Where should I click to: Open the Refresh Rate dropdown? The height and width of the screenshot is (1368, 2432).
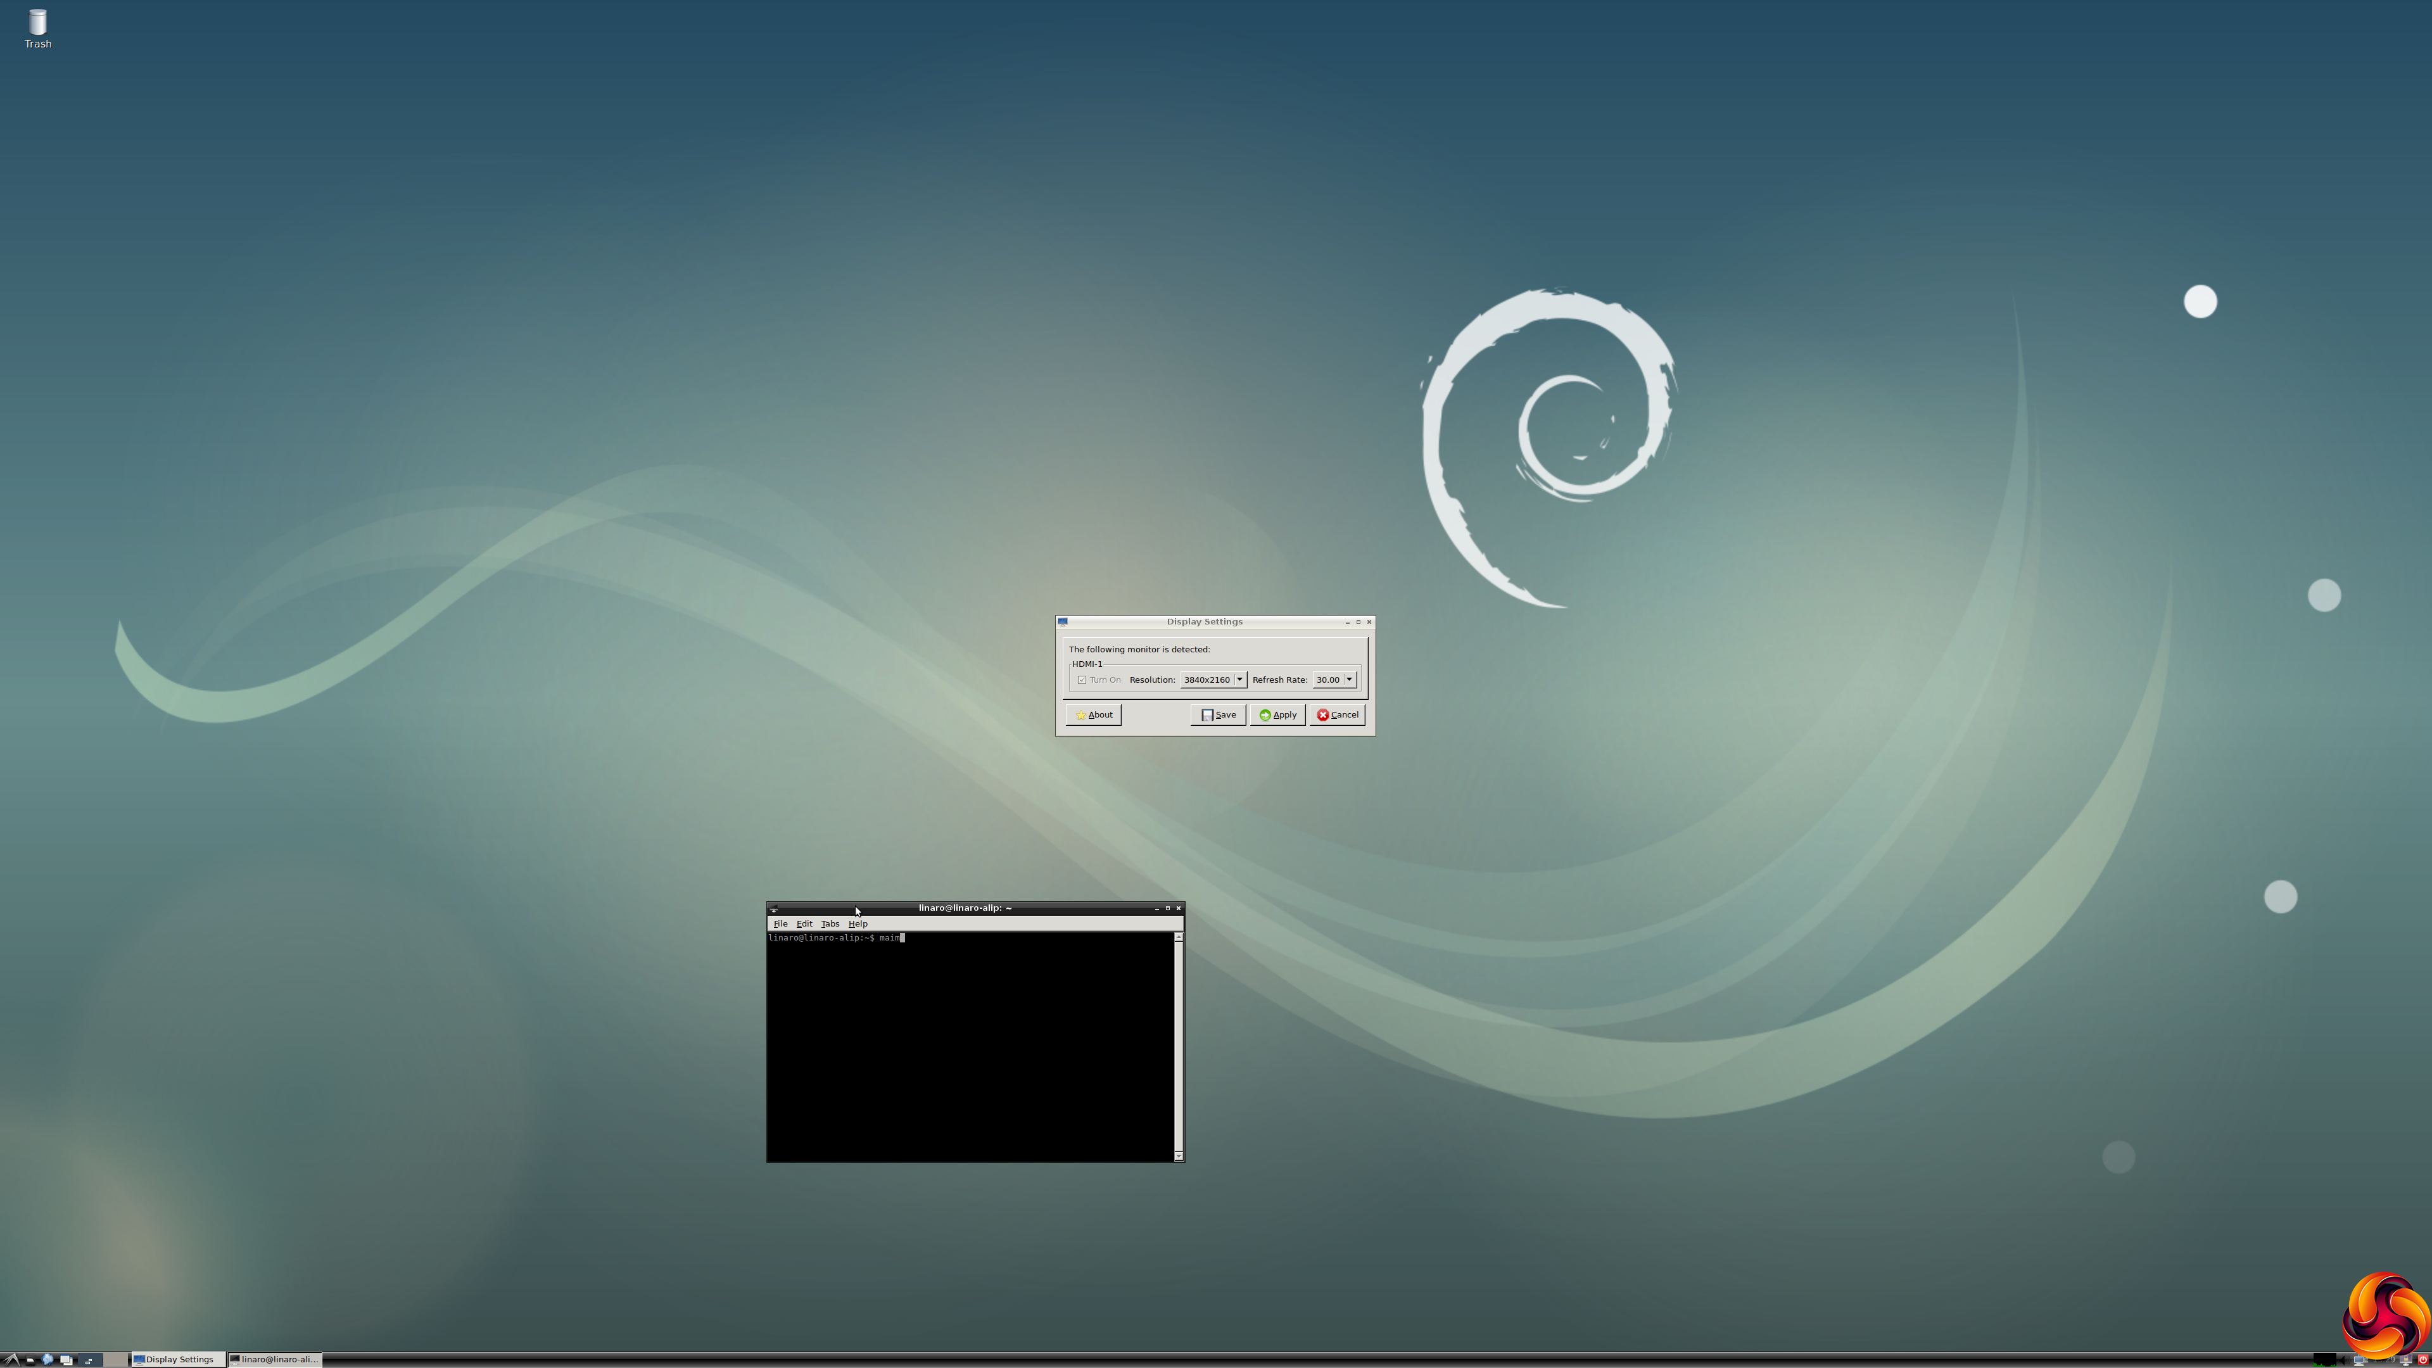(x=1334, y=680)
